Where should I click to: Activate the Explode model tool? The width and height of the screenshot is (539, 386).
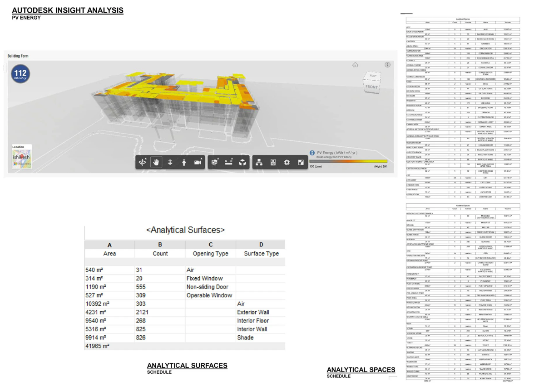click(x=242, y=162)
